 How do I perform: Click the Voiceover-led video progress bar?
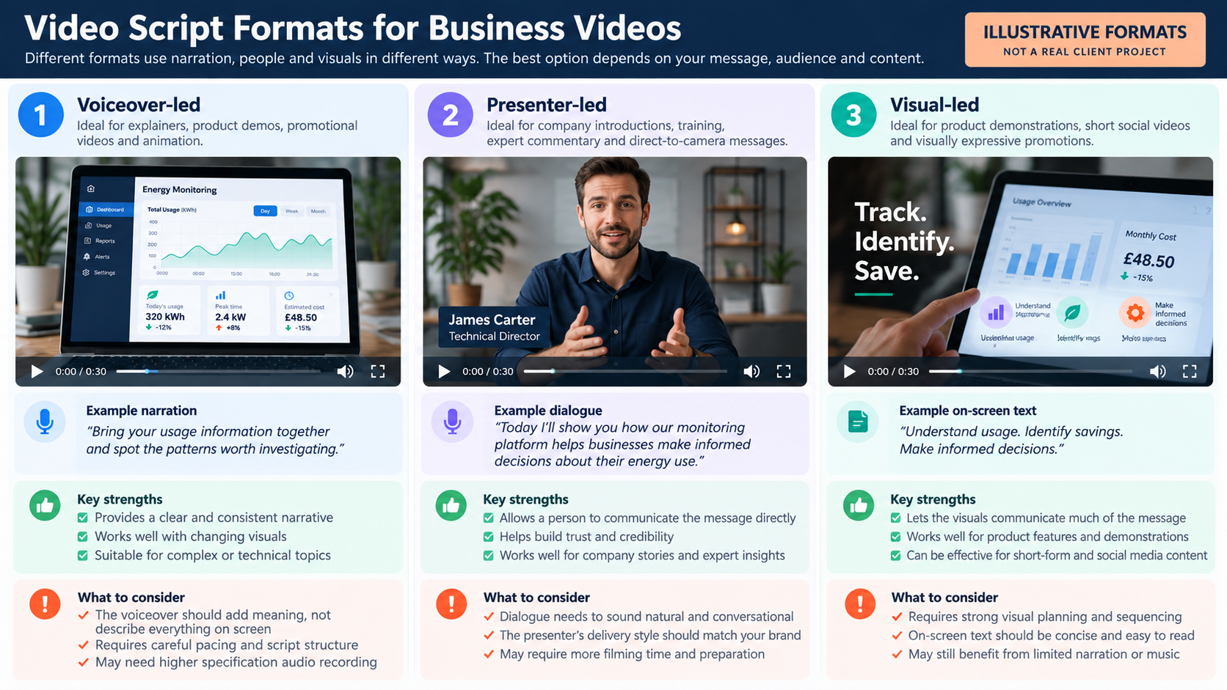[219, 372]
